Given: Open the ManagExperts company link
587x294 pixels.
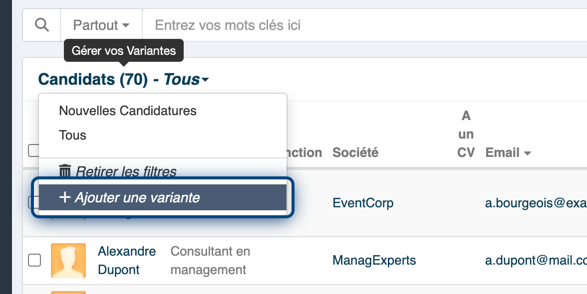Looking at the screenshot, I should point(374,261).
